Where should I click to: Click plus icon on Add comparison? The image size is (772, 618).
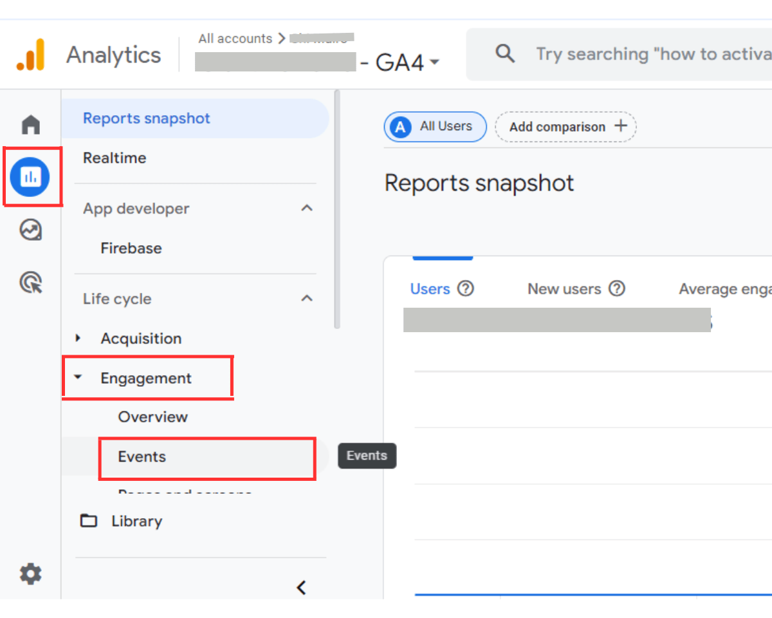coord(621,126)
